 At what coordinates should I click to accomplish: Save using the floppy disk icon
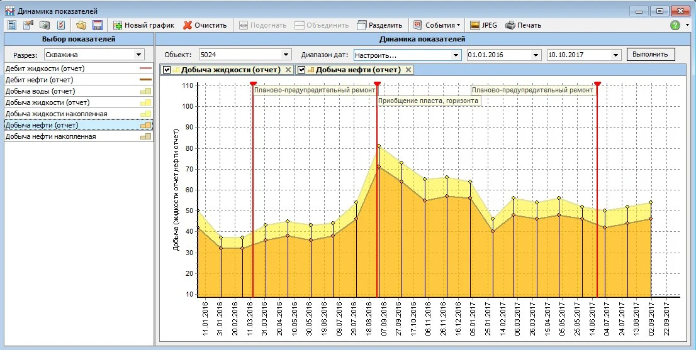97,25
